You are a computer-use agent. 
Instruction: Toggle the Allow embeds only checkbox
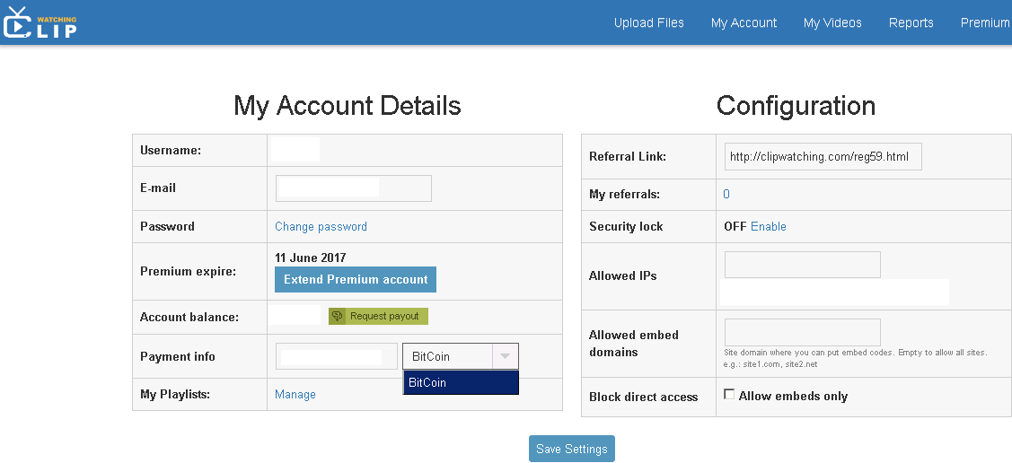point(729,394)
